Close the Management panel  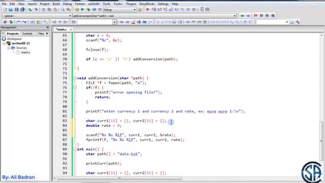click(48, 27)
